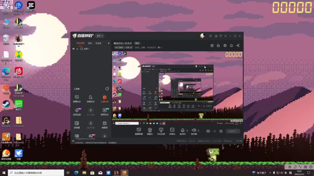Open File Explorer from the taskbar
This screenshot has width=314, height=176.
[84, 172]
